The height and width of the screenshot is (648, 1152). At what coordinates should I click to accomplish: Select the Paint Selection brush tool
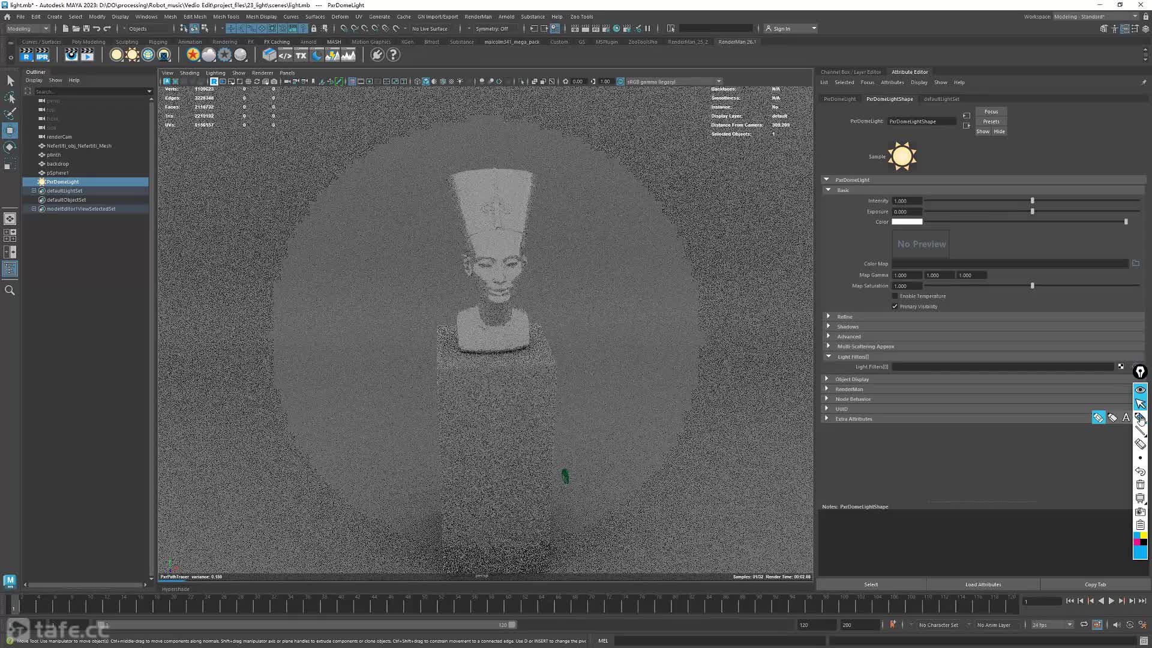(x=10, y=114)
